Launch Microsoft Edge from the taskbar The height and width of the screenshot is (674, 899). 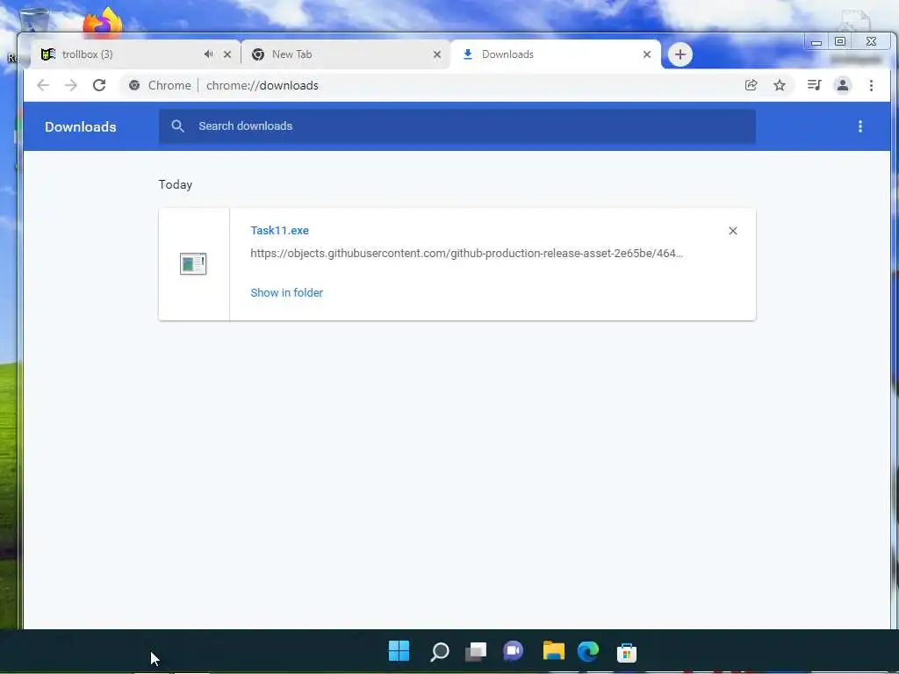tap(588, 651)
